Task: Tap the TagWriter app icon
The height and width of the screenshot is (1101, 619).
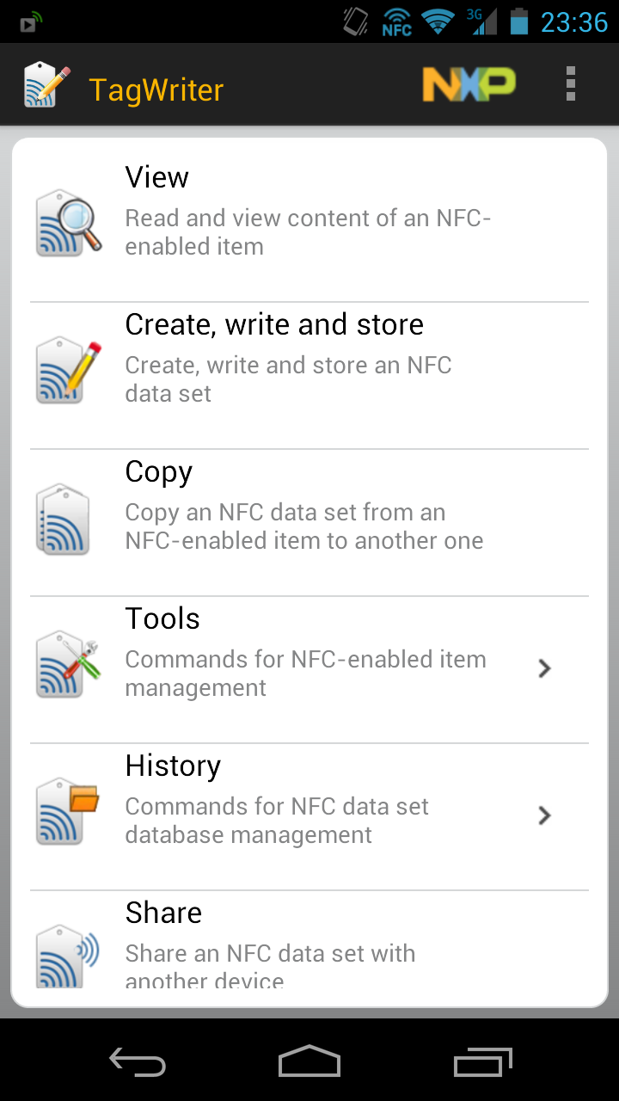Action: 46,85
